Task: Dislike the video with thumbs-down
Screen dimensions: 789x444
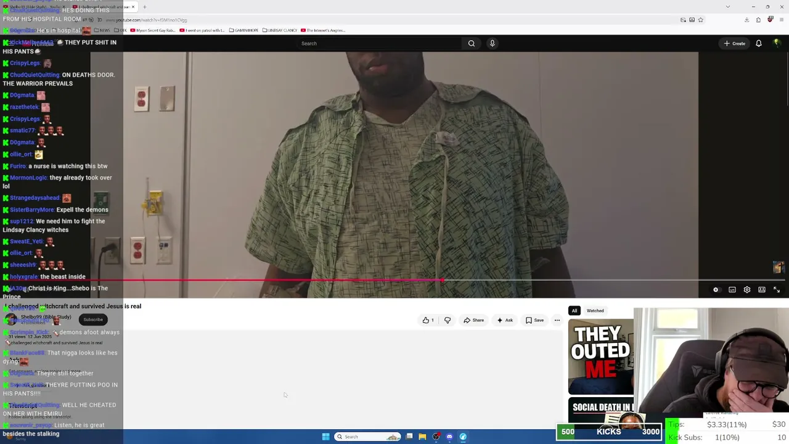Action: coord(448,320)
